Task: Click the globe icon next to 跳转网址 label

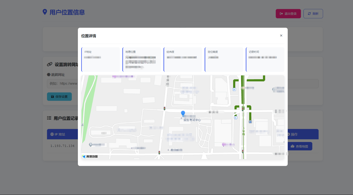Action: (49, 75)
